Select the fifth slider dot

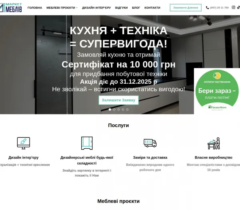pyautogui.click(x=127, y=109)
